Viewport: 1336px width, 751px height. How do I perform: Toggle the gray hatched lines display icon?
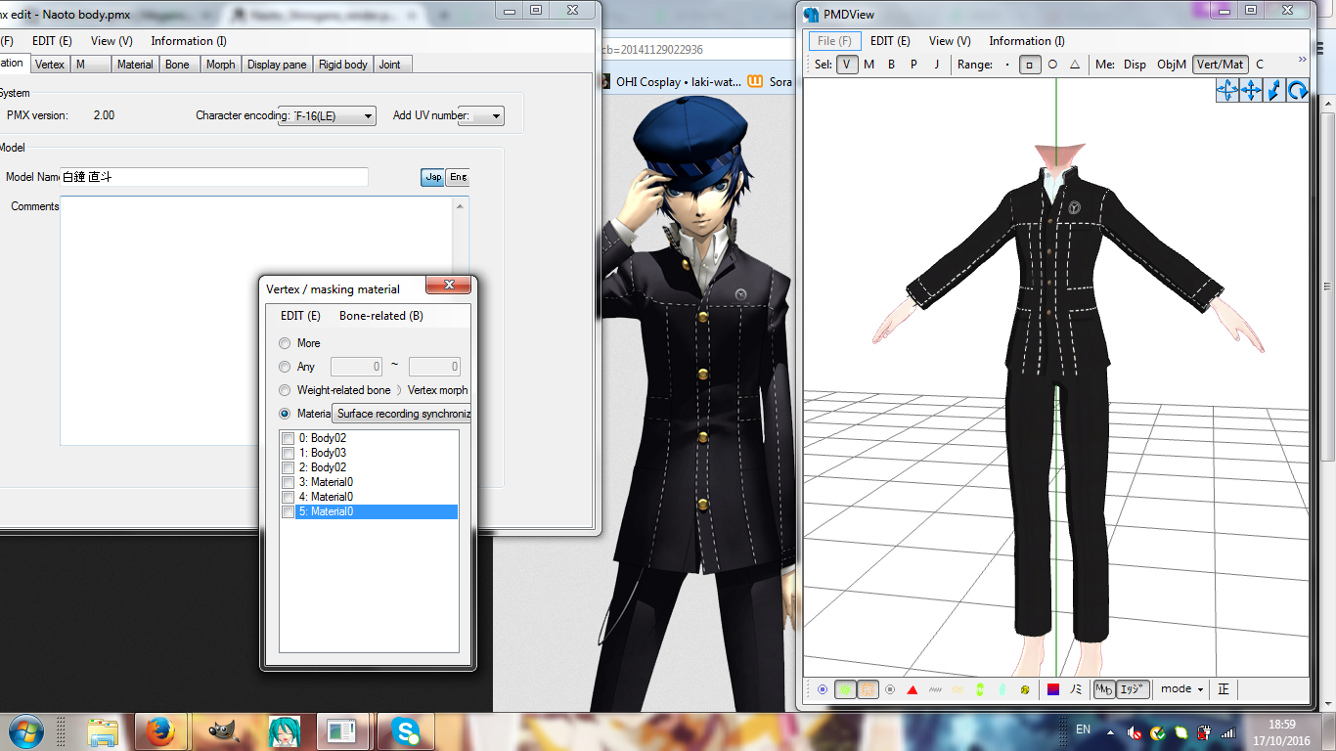935,689
